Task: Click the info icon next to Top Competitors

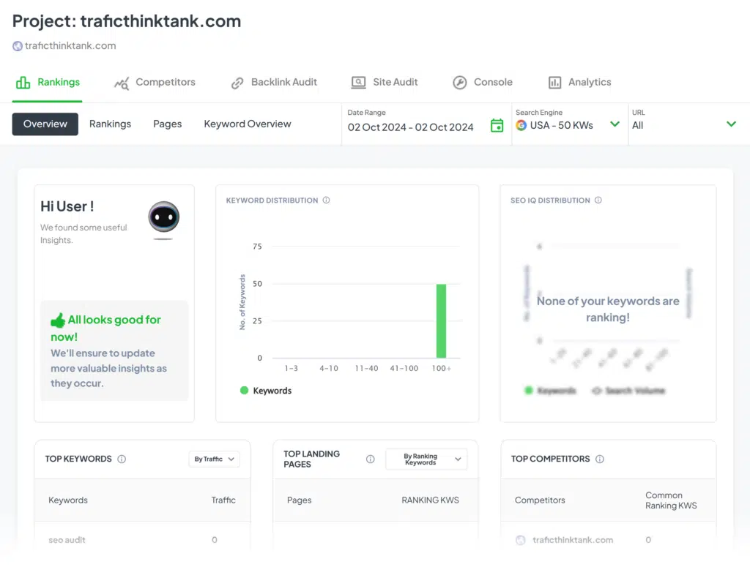Action: (x=600, y=459)
